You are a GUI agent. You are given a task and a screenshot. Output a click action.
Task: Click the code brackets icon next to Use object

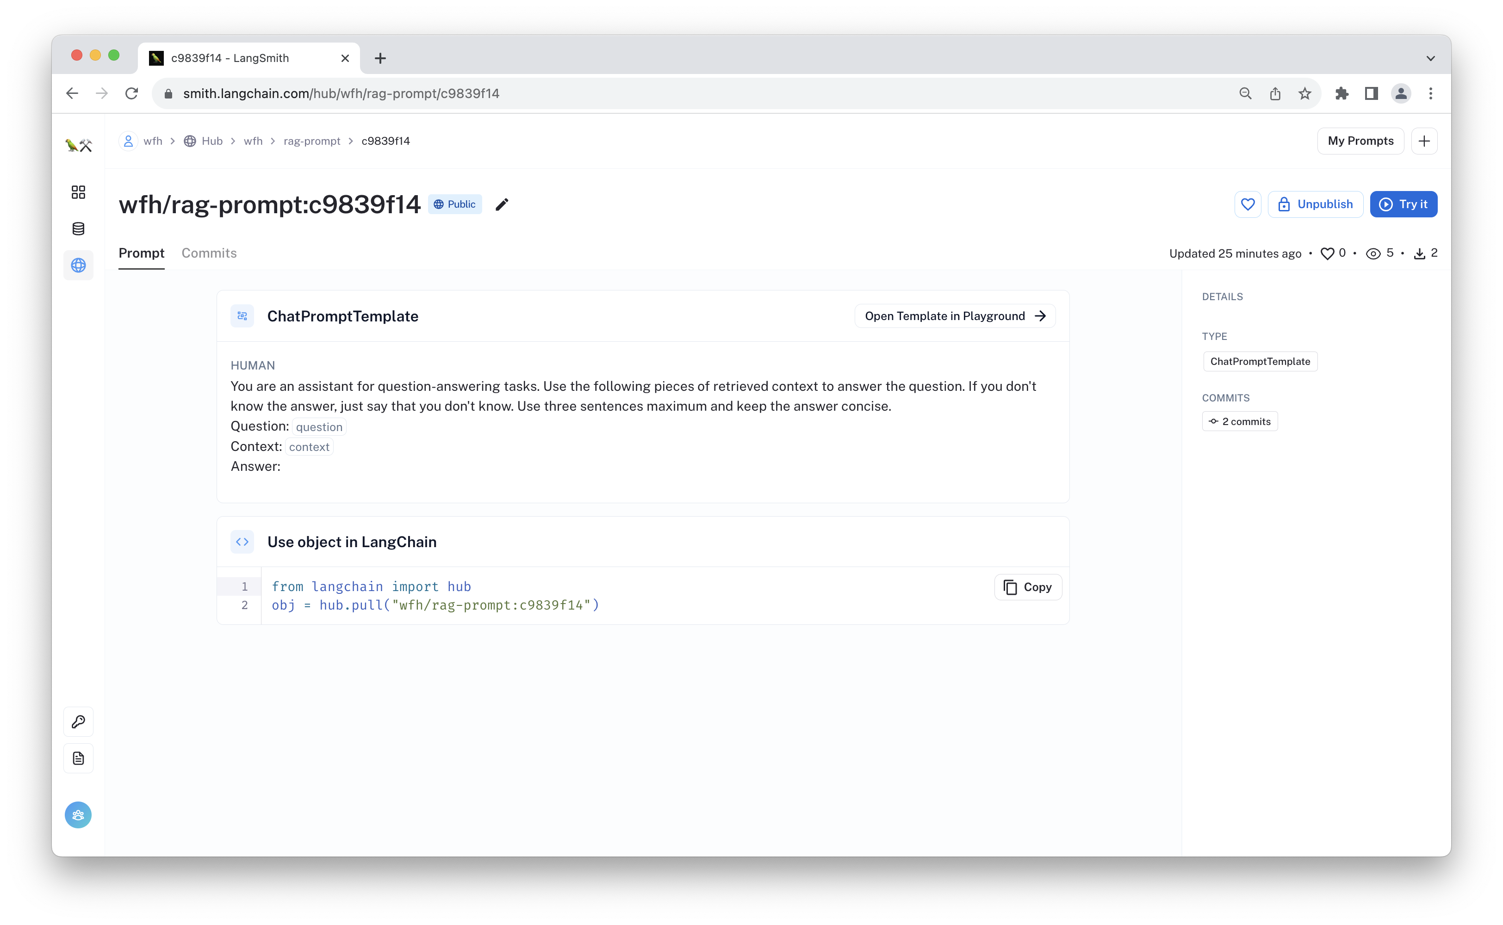242,541
